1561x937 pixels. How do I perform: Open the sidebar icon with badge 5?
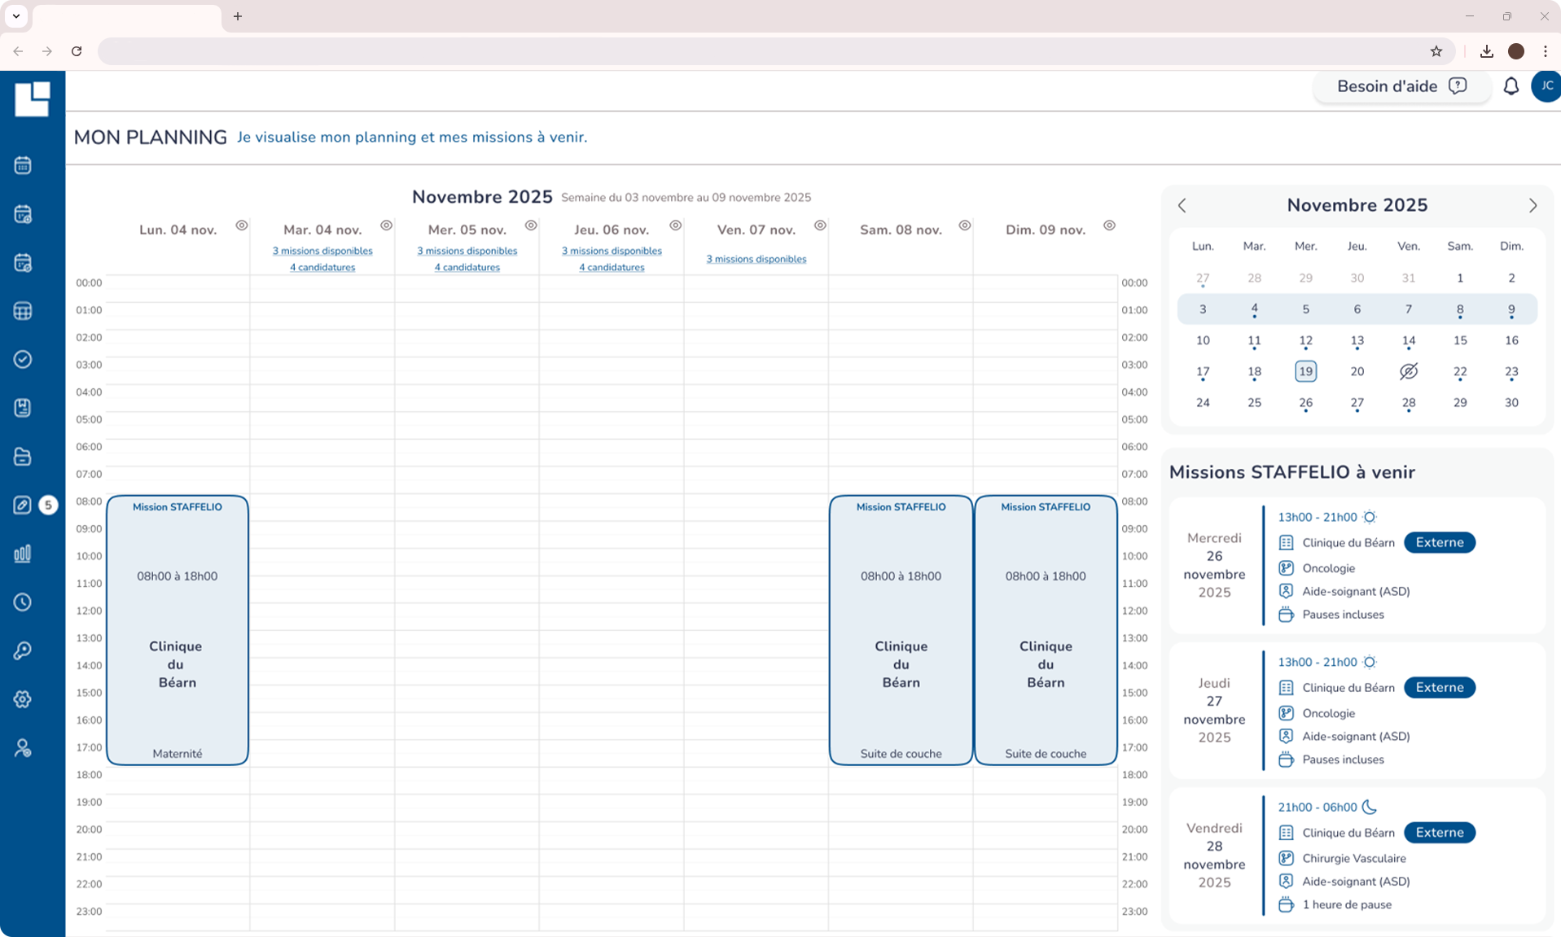tap(23, 506)
